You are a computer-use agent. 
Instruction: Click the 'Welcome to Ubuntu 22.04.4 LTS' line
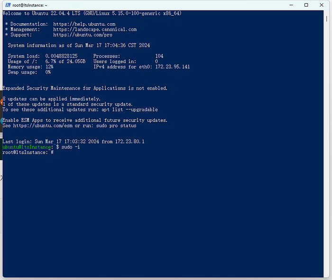[92, 13]
